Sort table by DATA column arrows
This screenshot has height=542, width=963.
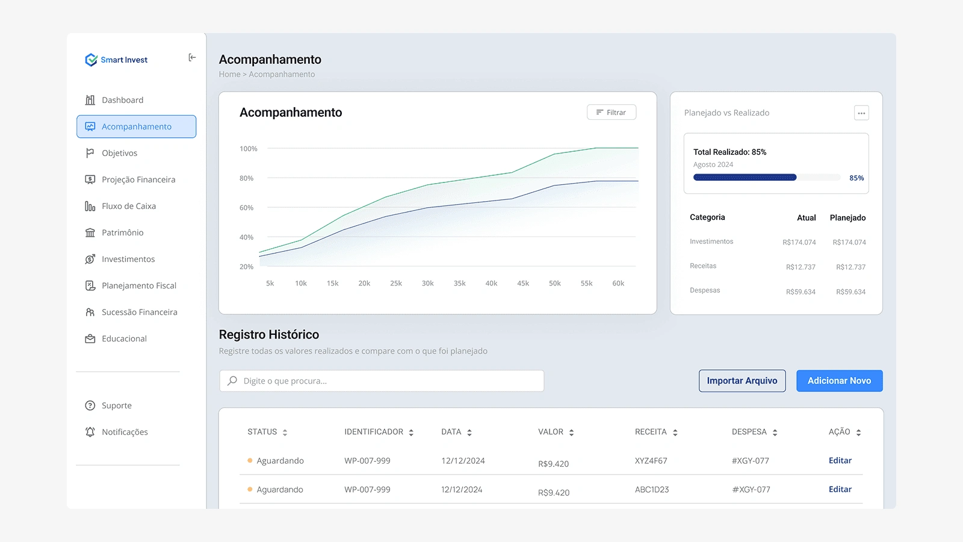pos(469,432)
